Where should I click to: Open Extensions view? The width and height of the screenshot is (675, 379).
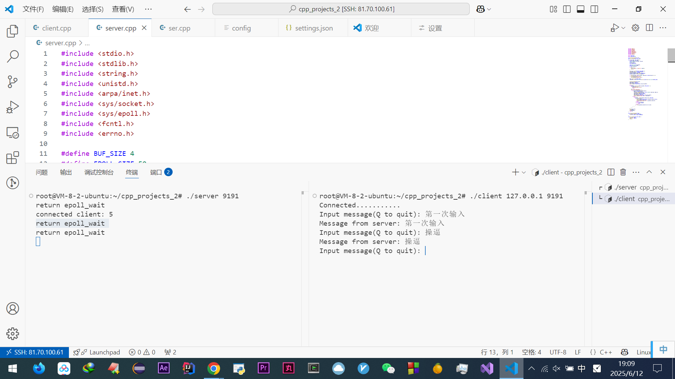pyautogui.click(x=13, y=158)
